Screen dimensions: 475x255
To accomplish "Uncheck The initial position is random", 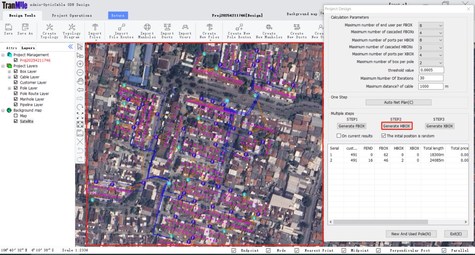I will [383, 136].
